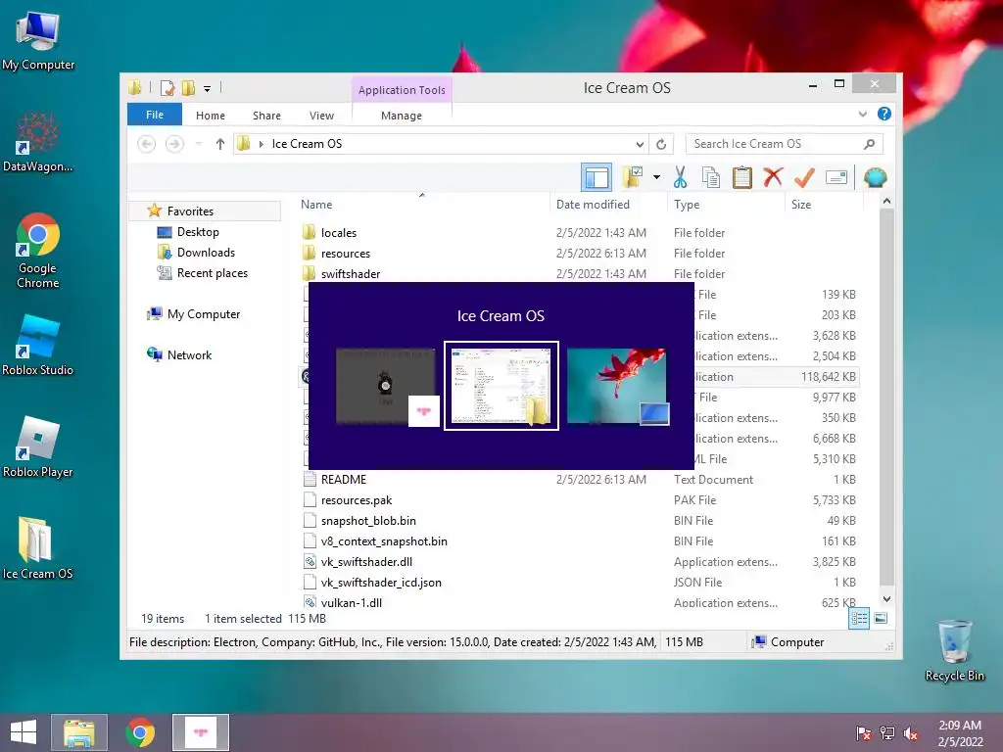Screen dimensions: 1003x752
Task: Click in the Search Ice Cream OS field
Action: 774,144
